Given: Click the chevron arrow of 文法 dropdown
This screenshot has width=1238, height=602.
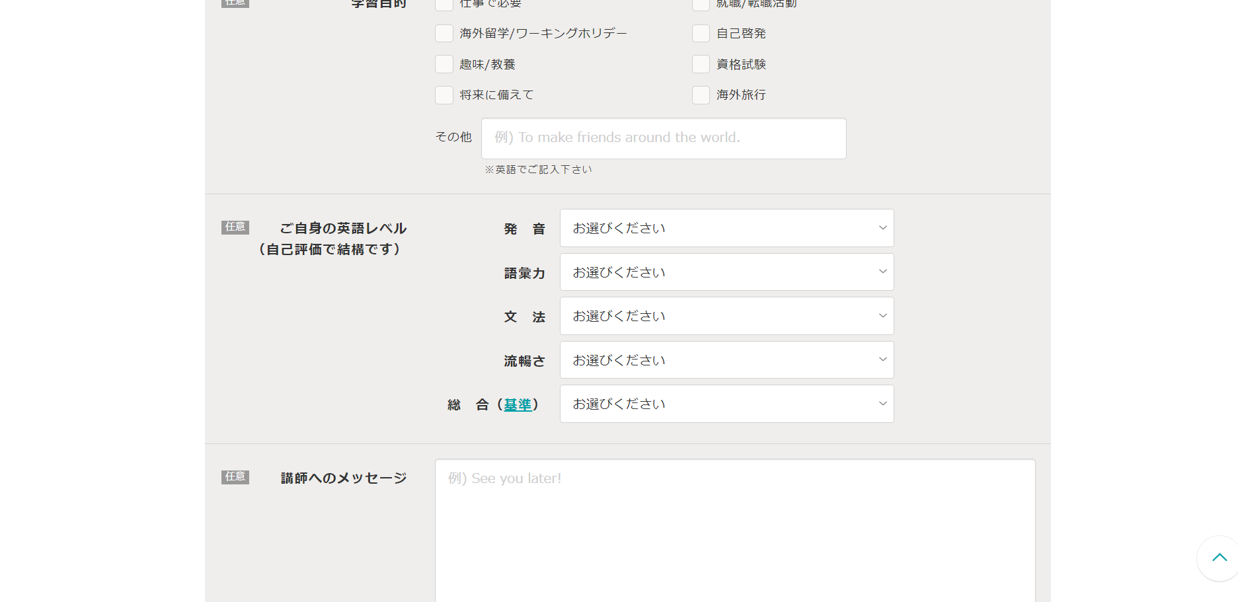Looking at the screenshot, I should pos(882,316).
